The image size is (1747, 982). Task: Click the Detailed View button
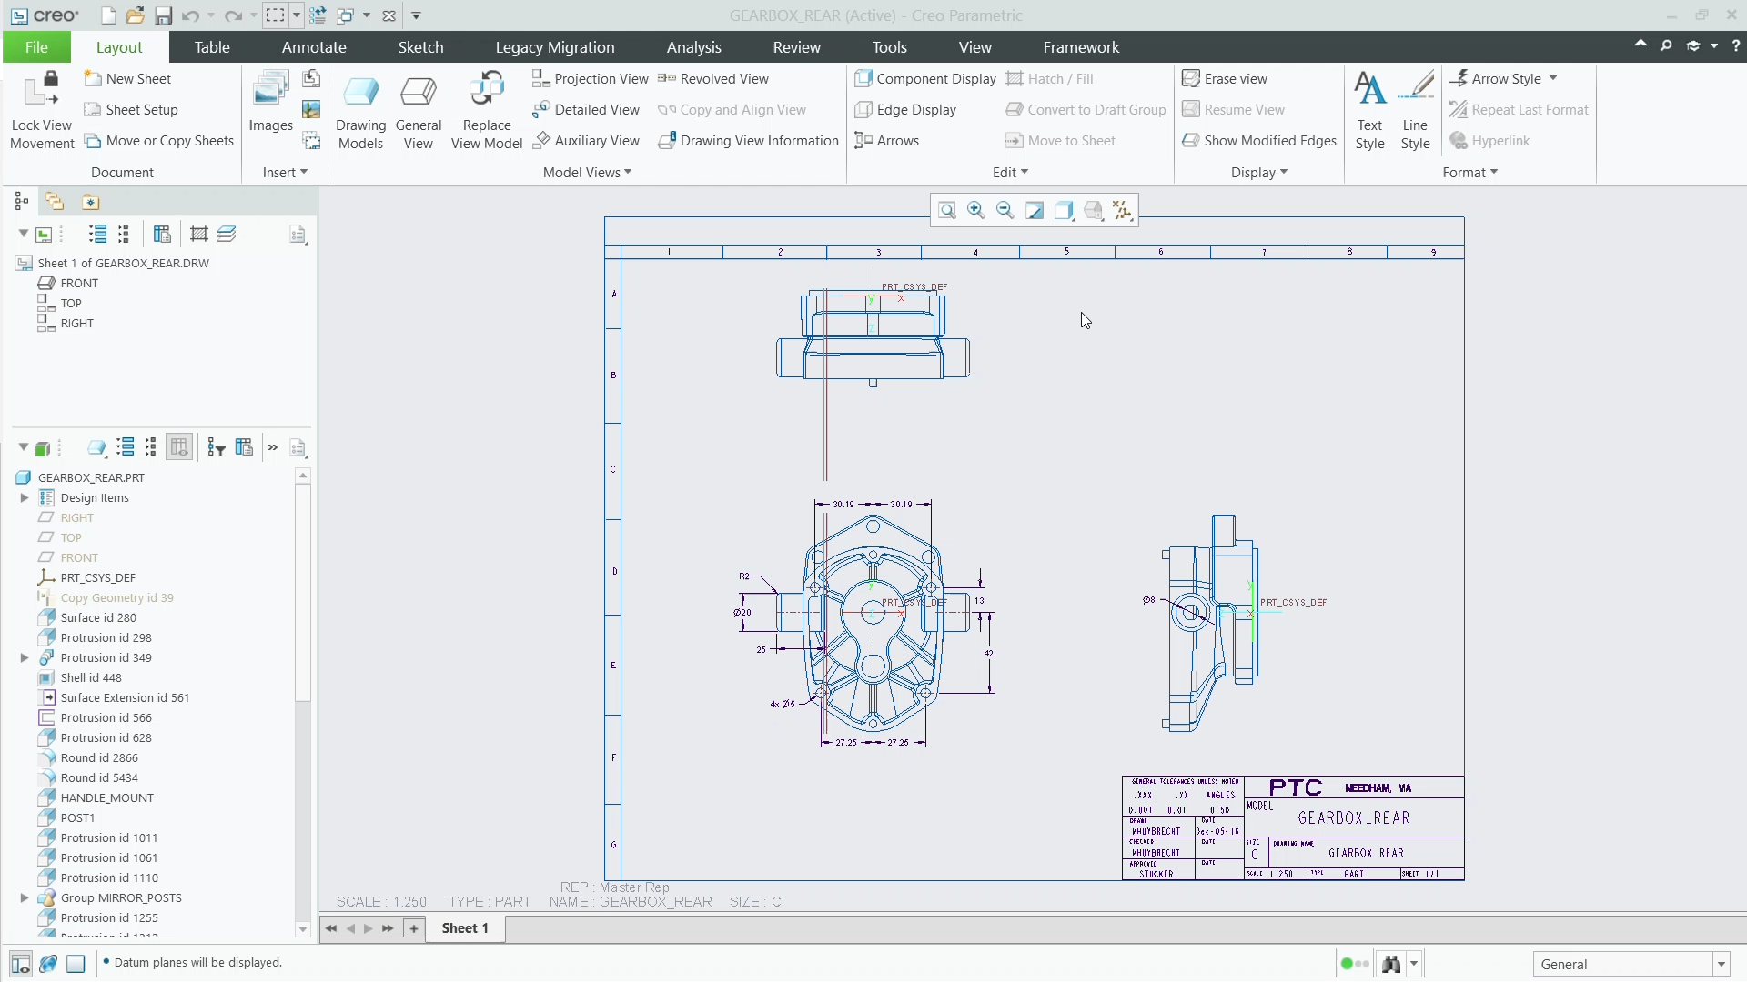point(586,110)
